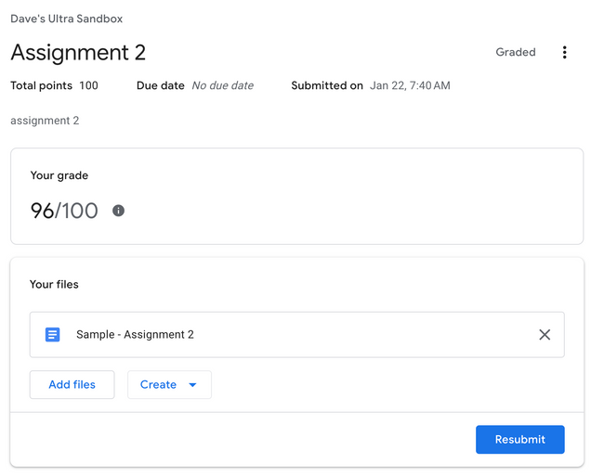Click the Due date label
The height and width of the screenshot is (476, 591).
[160, 85]
